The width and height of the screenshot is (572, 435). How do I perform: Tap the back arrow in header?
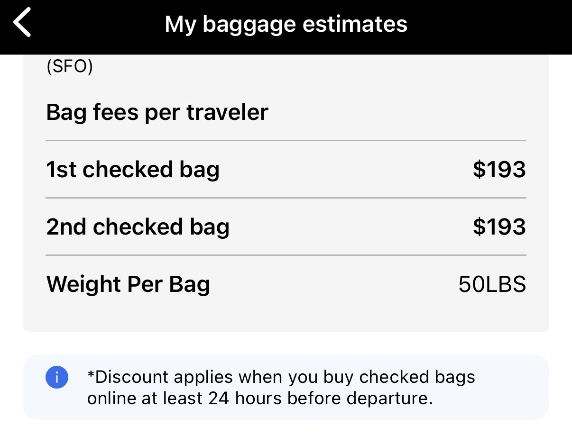pyautogui.click(x=22, y=22)
